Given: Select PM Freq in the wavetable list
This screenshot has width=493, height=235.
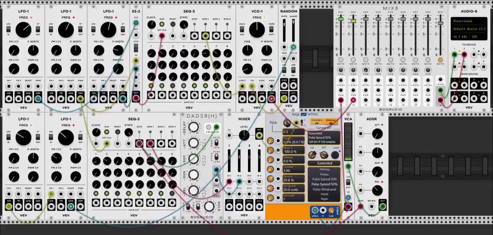Looking at the screenshot, I should (x=324, y=170).
